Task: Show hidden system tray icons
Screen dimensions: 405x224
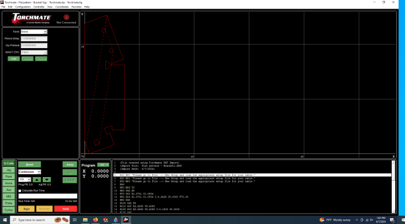Action: pyautogui.click(x=357, y=220)
